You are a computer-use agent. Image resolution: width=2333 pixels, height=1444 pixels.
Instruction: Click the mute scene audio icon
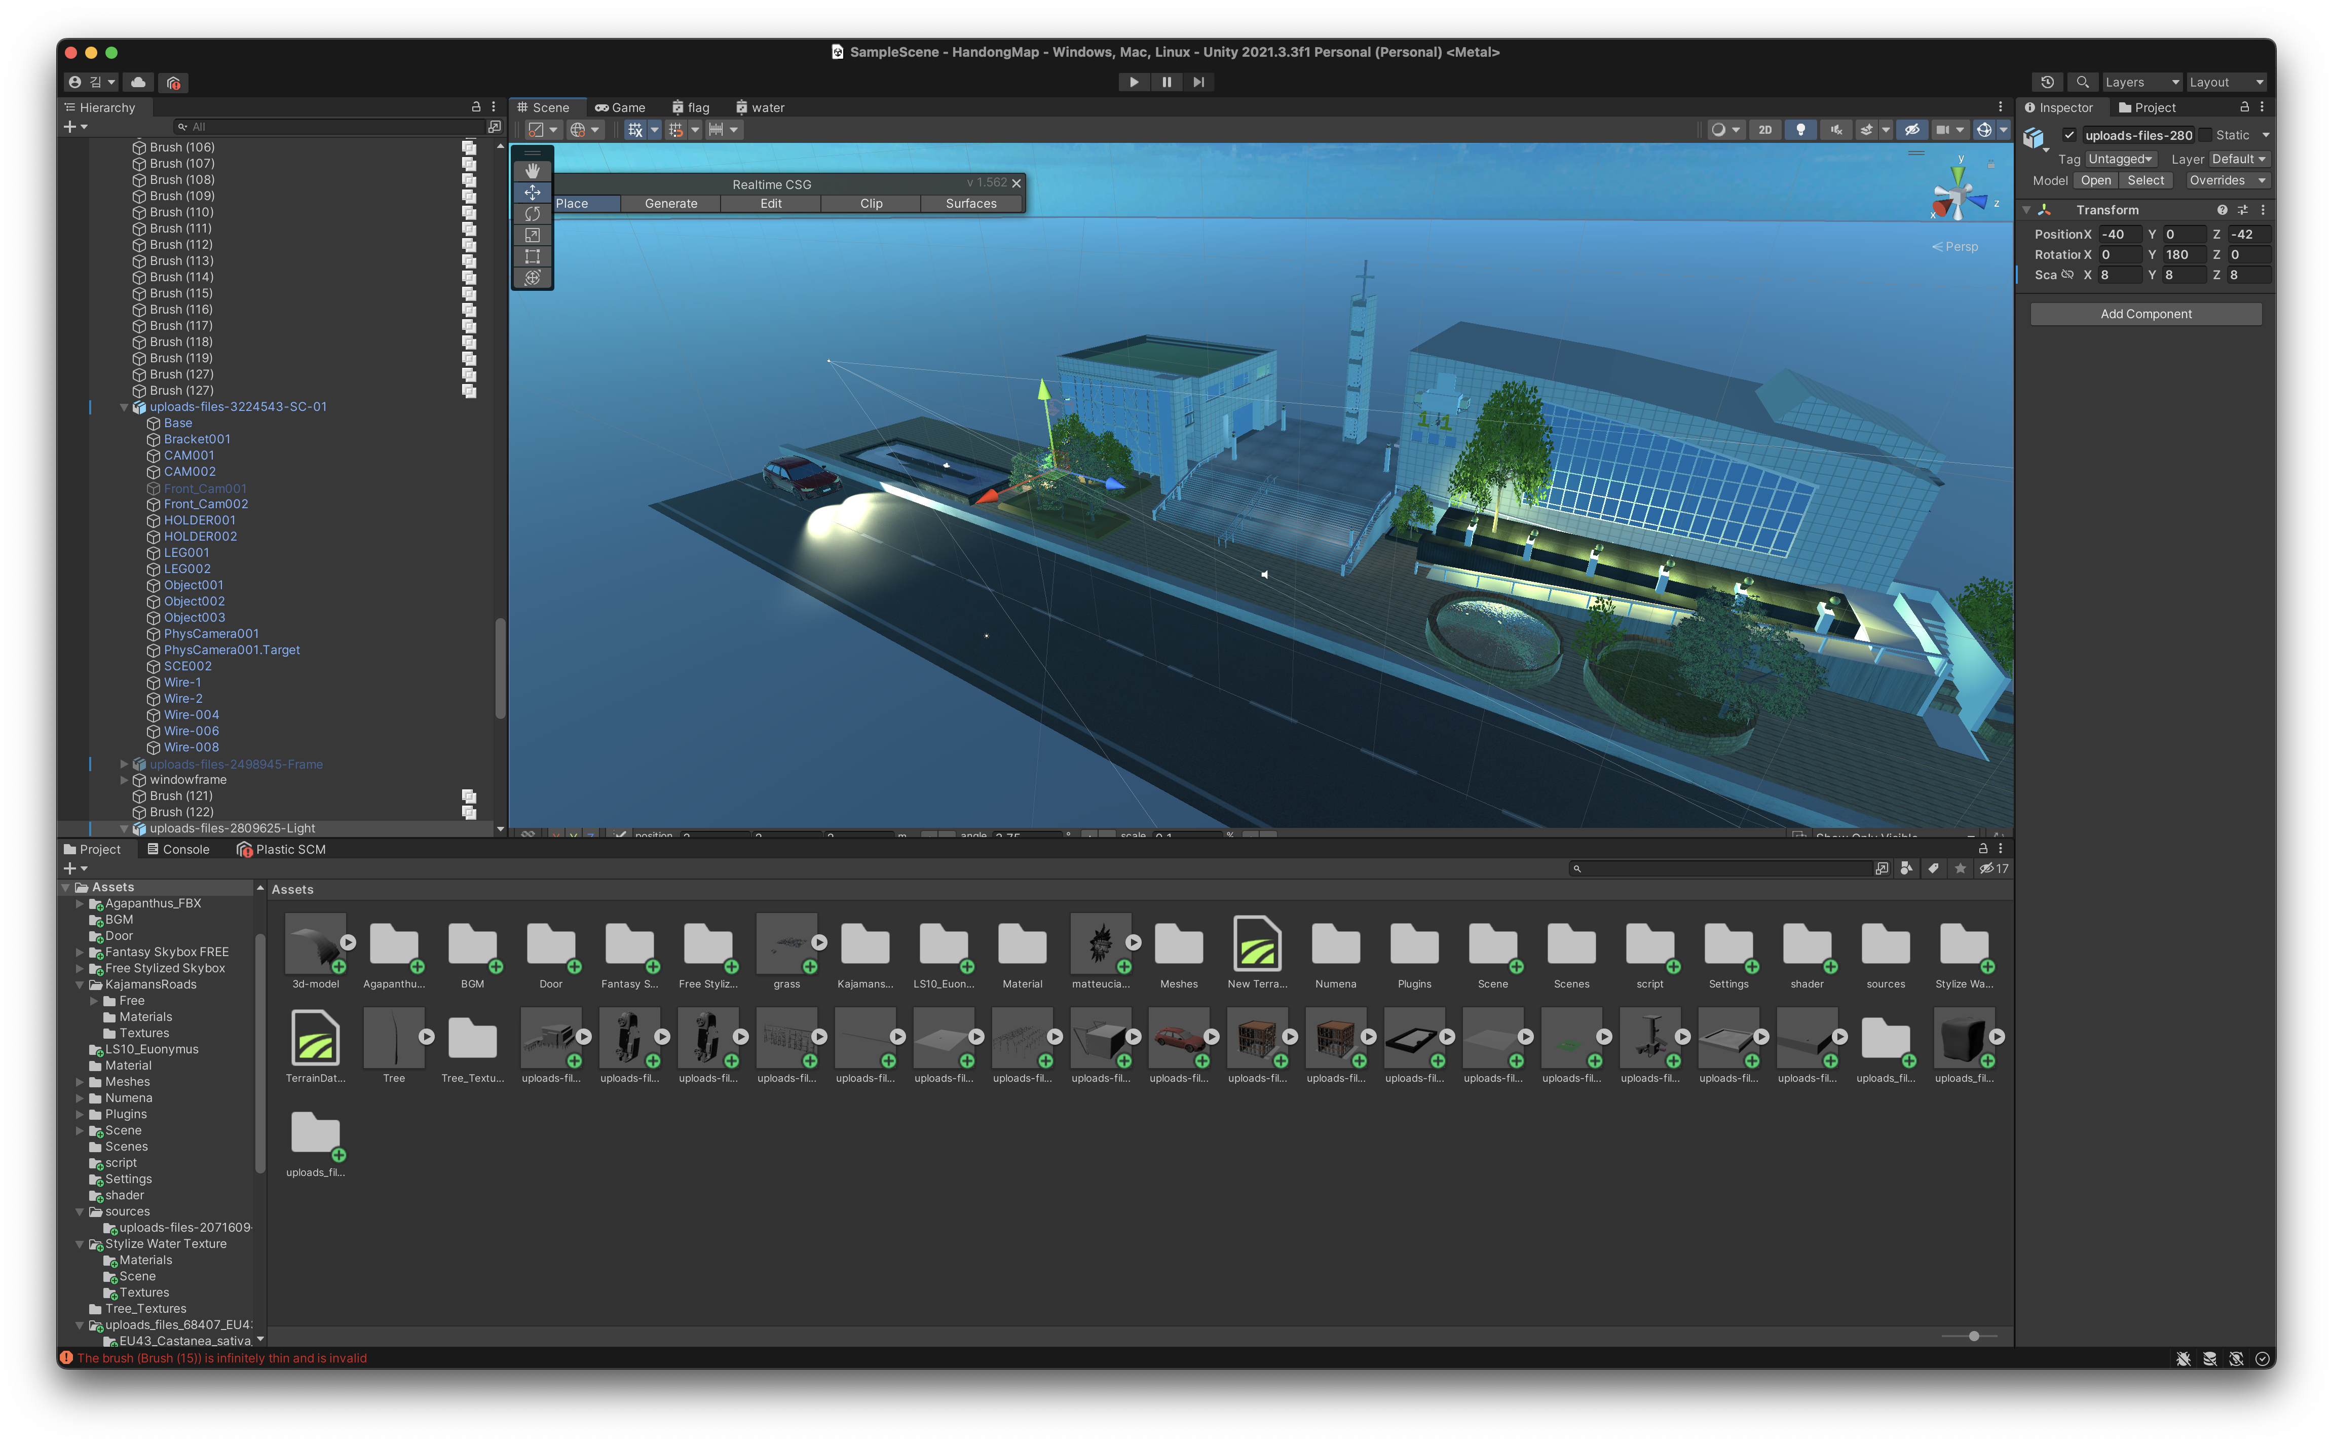(1835, 130)
